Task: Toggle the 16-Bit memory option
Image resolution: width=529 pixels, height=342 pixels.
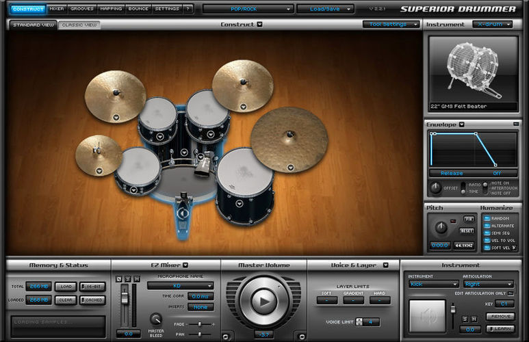Action: (x=92, y=287)
